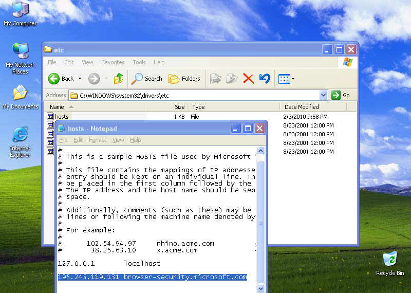
Task: Click the Windows flag logo in Explorer
Action: (348, 62)
